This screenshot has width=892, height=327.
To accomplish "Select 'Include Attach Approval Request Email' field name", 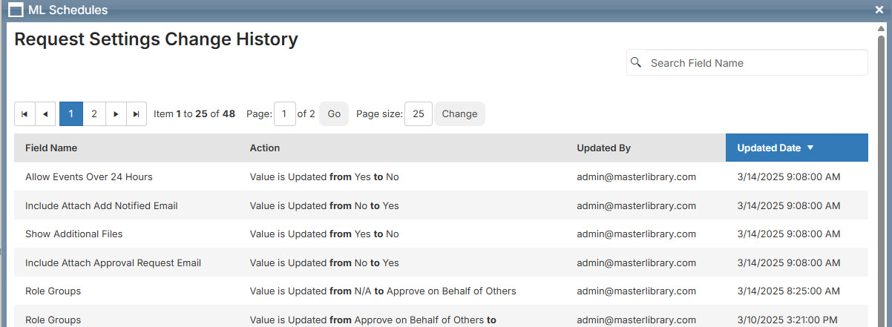I will click(113, 262).
